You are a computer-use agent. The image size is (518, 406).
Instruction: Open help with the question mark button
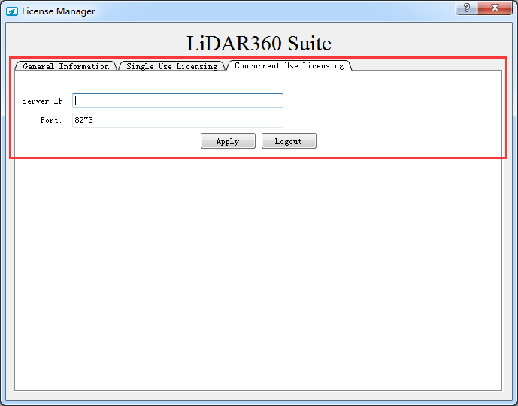[x=467, y=8]
